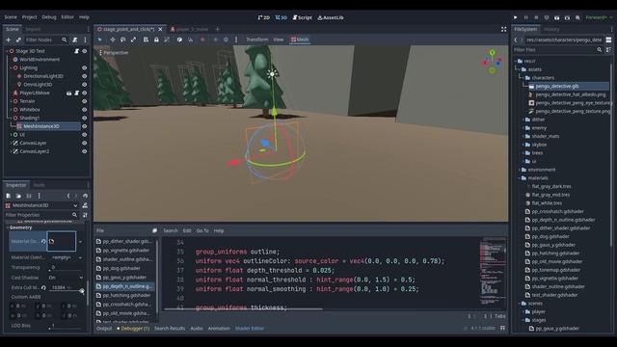Toggle shader file list panel icon
The width and height of the screenshot is (617, 347).
pyautogui.click(x=154, y=230)
